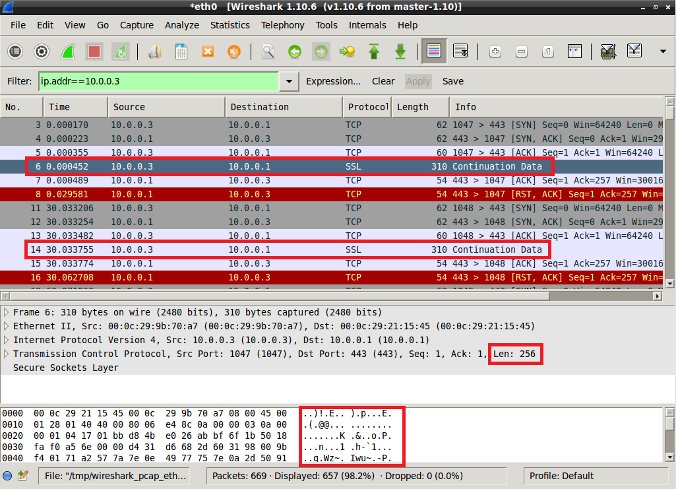Sort by the Source column header
The width and height of the screenshot is (676, 489).
[166, 107]
